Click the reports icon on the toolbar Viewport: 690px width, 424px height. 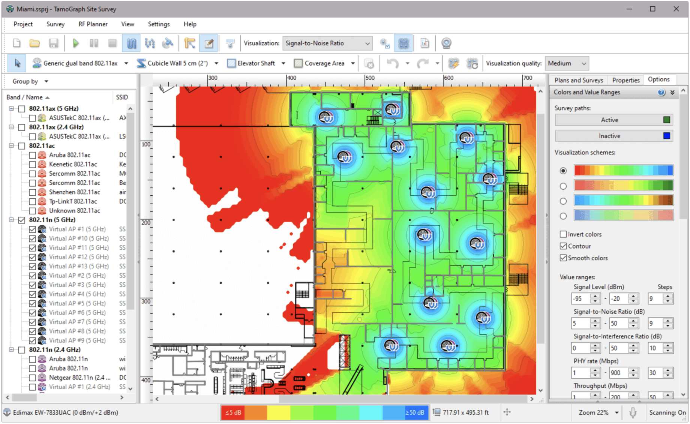click(x=424, y=43)
